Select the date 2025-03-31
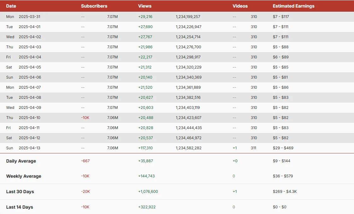This screenshot has height=214, width=354. (29, 17)
